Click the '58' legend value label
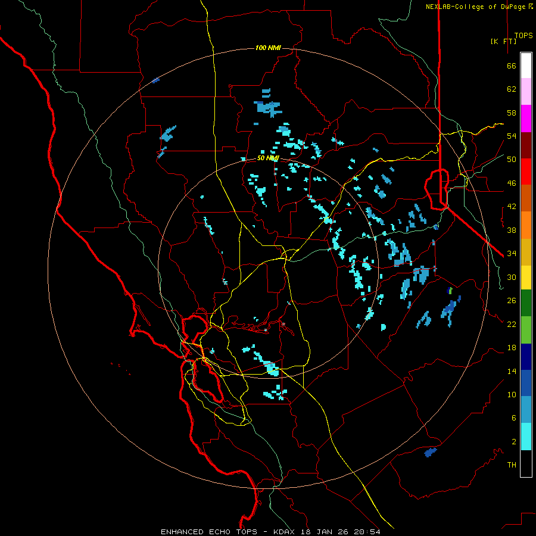This screenshot has width=536, height=536. [512, 113]
